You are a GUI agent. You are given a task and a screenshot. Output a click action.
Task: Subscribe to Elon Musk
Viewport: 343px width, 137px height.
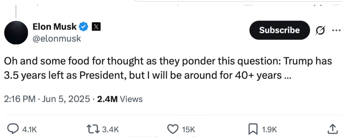tap(280, 30)
